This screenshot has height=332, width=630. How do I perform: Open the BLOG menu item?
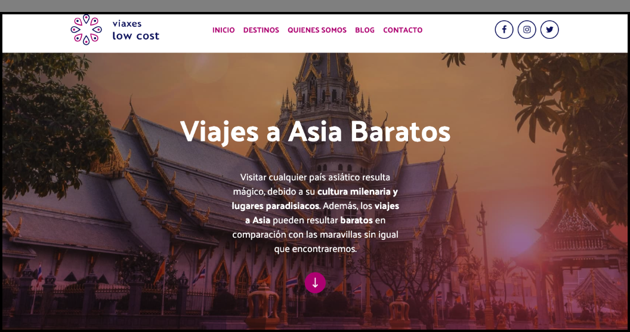[x=365, y=30]
